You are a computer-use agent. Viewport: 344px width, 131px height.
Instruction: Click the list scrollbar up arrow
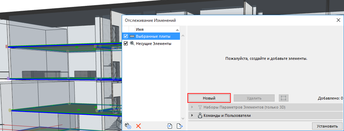click(183, 36)
